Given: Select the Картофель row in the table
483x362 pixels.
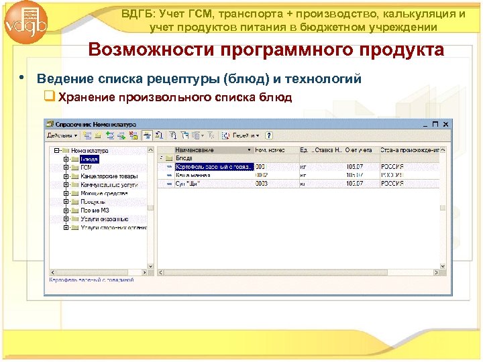Looking at the screenshot, I should (x=299, y=167).
